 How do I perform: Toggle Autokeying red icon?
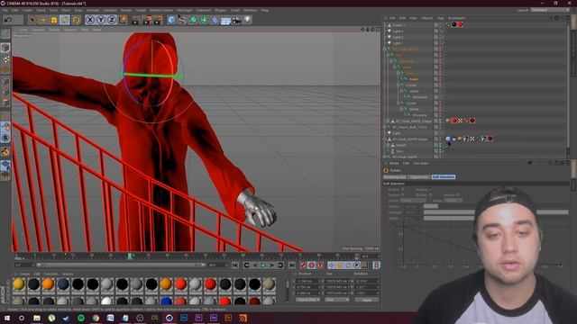point(312,265)
